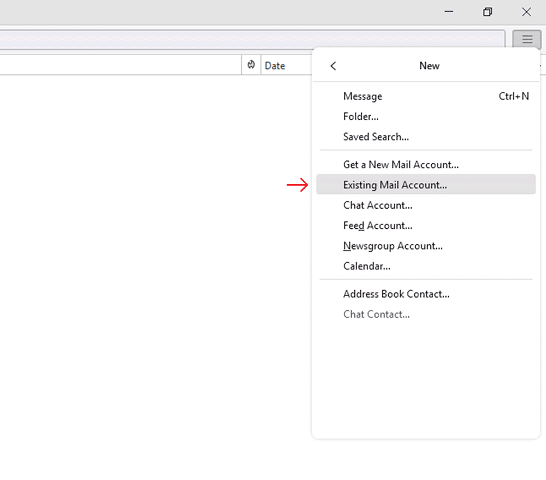The height and width of the screenshot is (480, 546).
Task: Click the grayed-out Chat Contact entry
Action: point(376,314)
